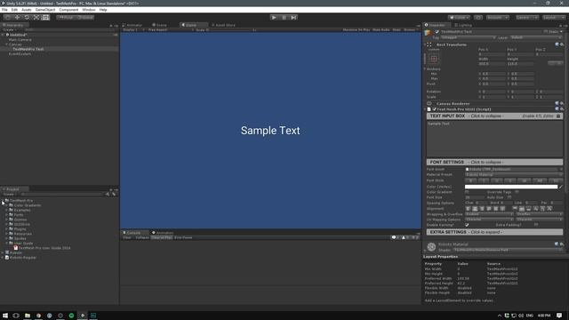This screenshot has height=320, width=569.
Task: Open the notification center in system tray
Action: [559, 316]
